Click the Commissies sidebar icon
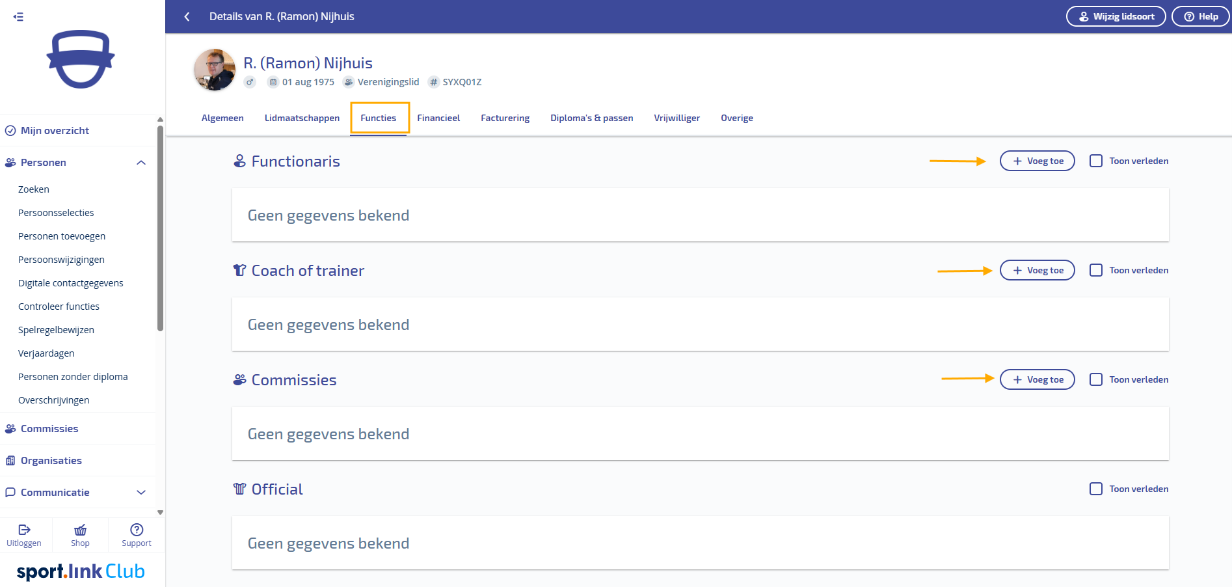The width and height of the screenshot is (1232, 587). [x=10, y=429]
